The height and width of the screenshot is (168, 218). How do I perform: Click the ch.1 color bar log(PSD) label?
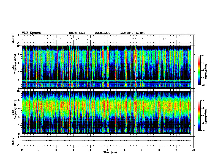click(x=206, y=71)
